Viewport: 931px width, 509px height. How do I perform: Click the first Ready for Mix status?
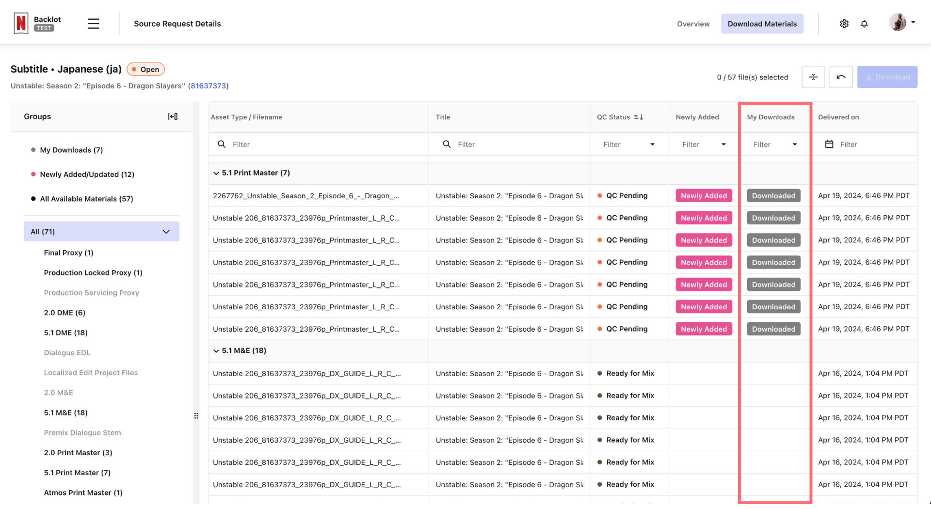click(x=626, y=373)
